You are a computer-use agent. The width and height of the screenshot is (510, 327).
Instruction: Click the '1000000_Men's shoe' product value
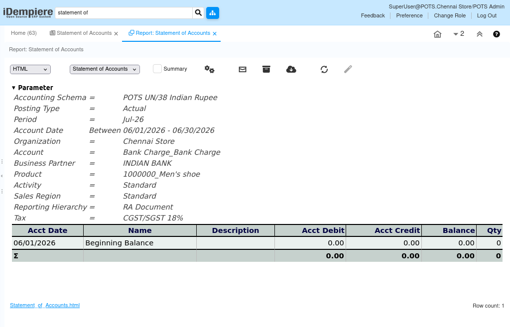(161, 174)
